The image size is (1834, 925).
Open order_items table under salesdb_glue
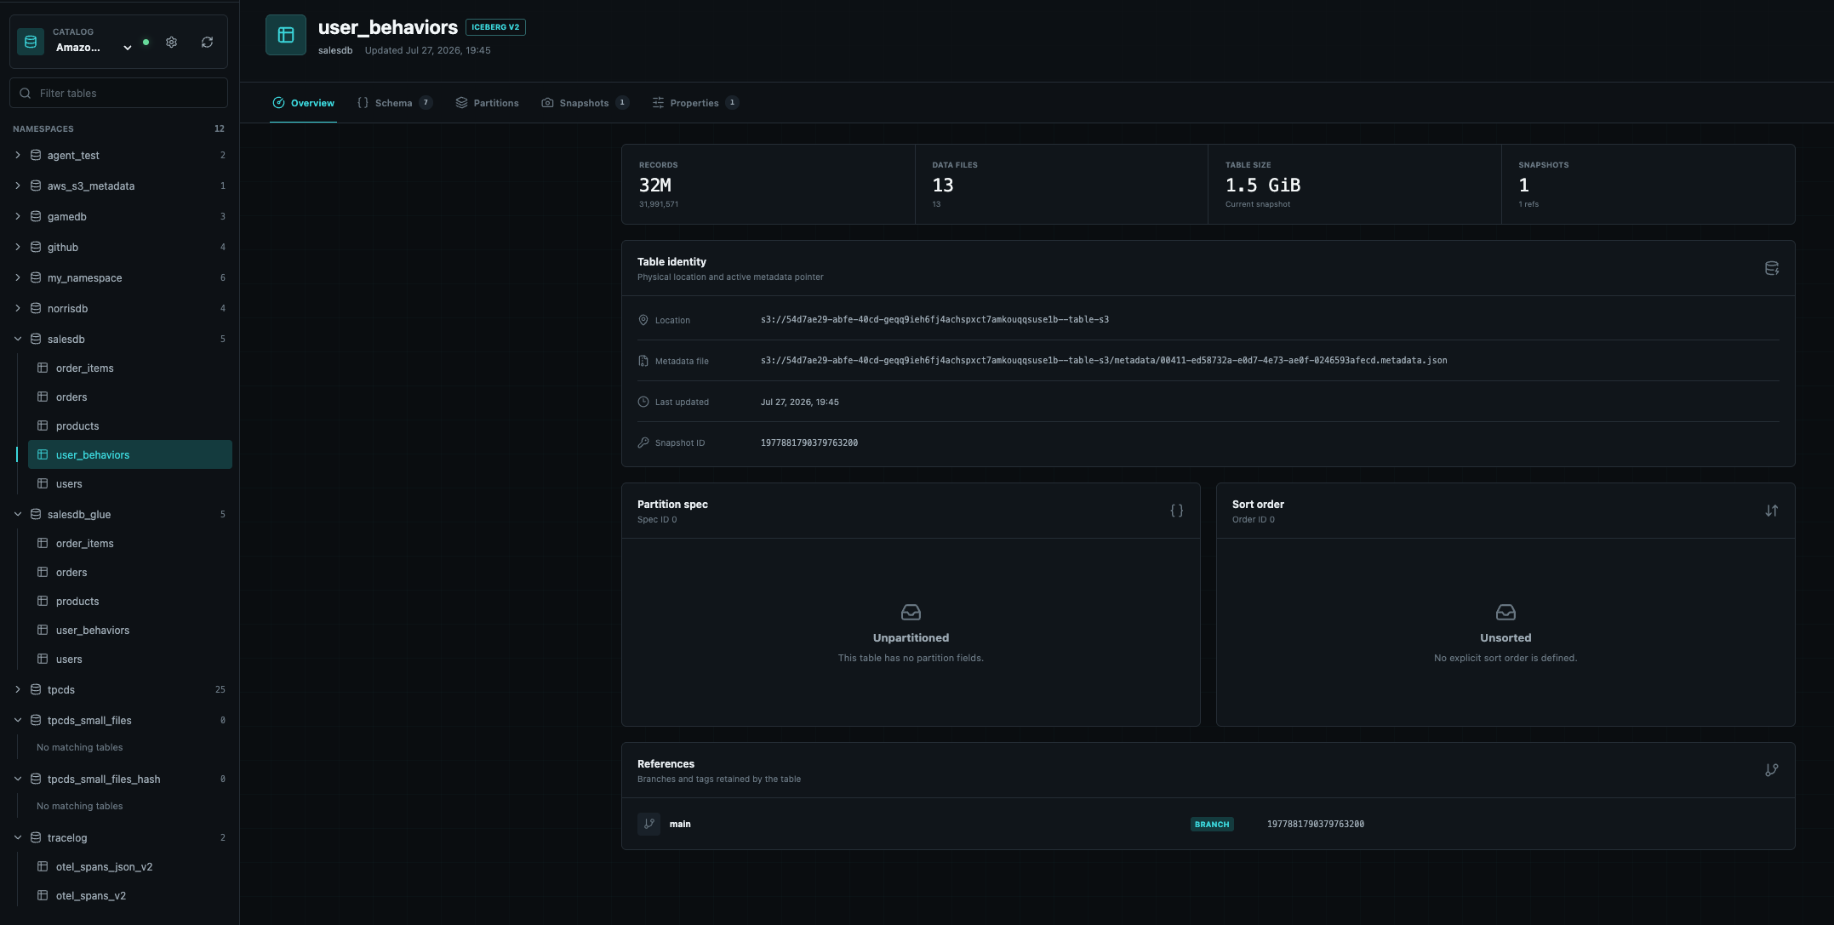(130, 543)
